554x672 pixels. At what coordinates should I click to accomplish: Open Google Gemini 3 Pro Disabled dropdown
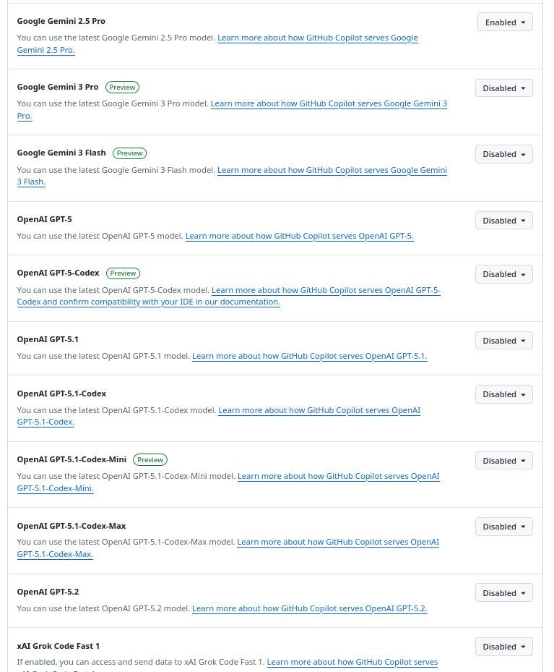503,88
